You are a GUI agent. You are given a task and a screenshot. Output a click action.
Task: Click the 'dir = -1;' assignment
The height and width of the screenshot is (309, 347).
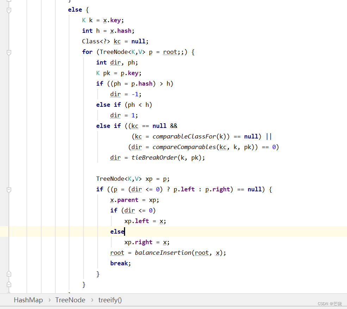126,94
